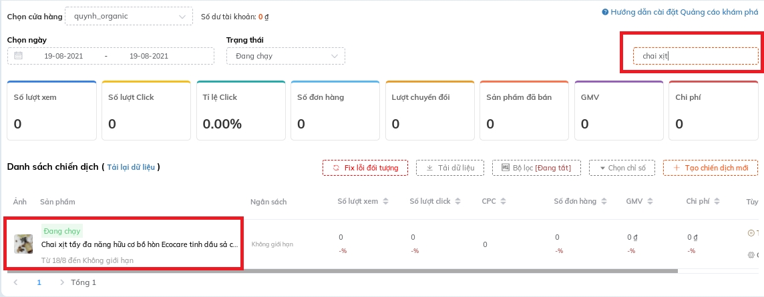Click the calendar icon in date picker
The height and width of the screenshot is (297, 764).
pos(19,56)
